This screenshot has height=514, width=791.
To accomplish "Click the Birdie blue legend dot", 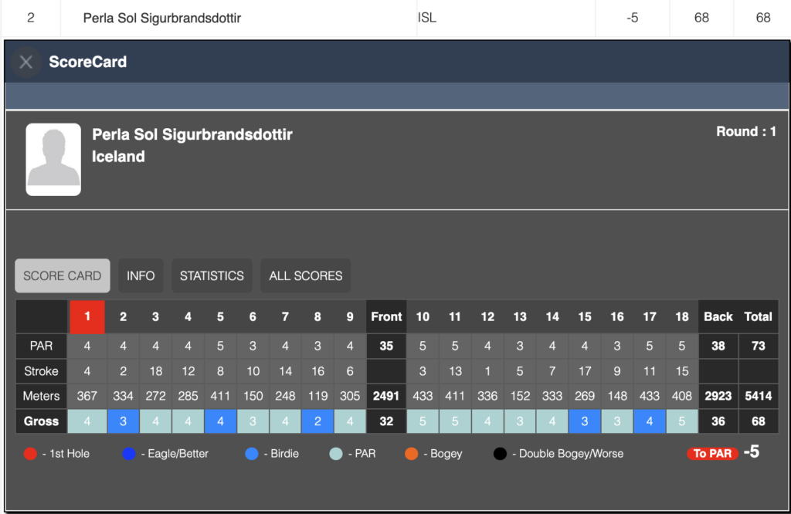I will tap(251, 454).
